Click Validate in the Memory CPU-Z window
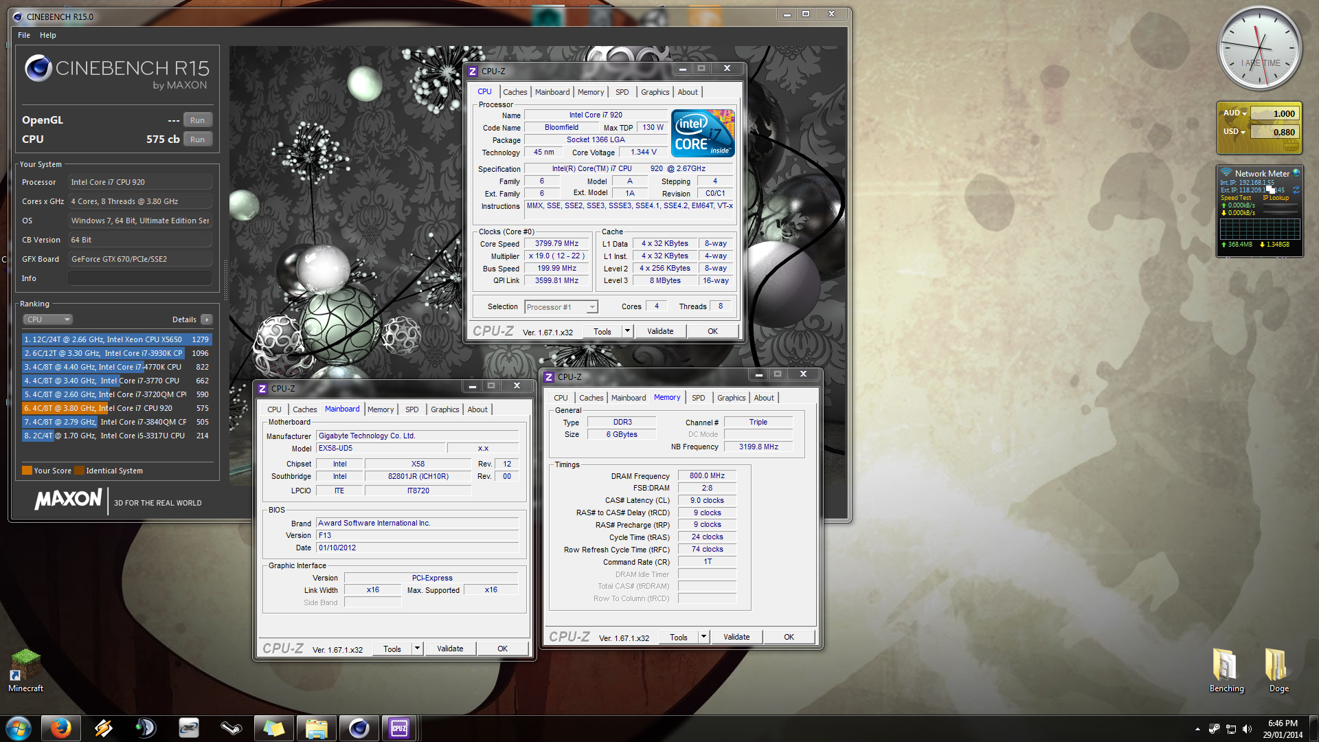Image resolution: width=1319 pixels, height=742 pixels. click(x=736, y=637)
